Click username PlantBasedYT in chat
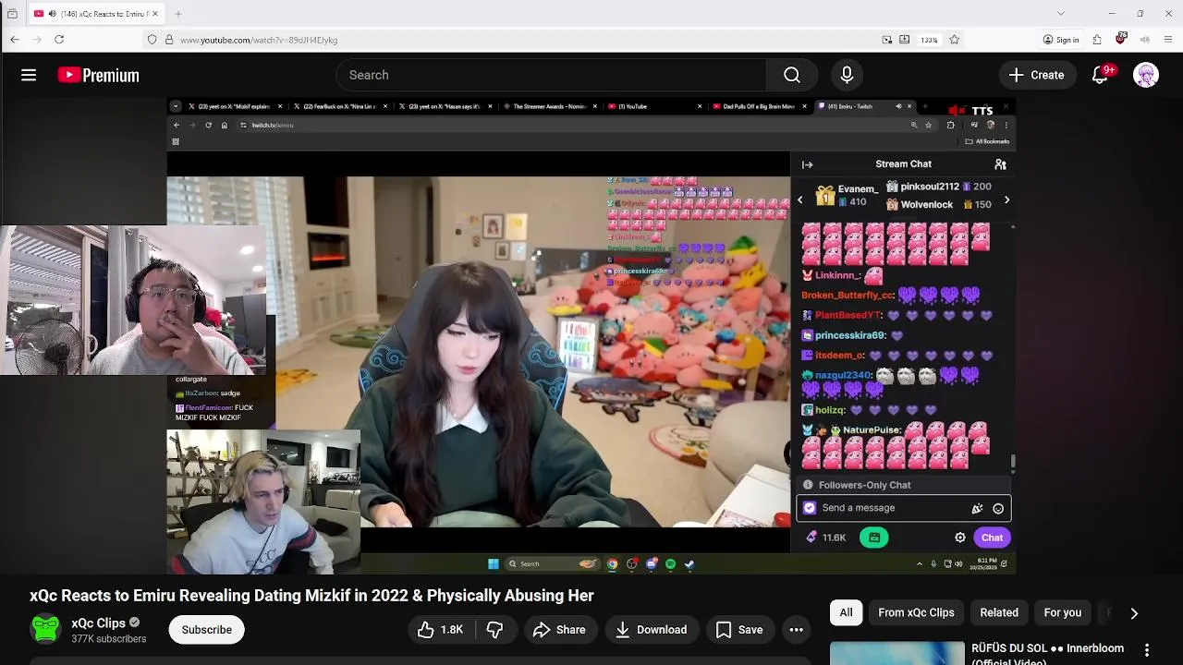Image resolution: width=1183 pixels, height=665 pixels. click(848, 316)
